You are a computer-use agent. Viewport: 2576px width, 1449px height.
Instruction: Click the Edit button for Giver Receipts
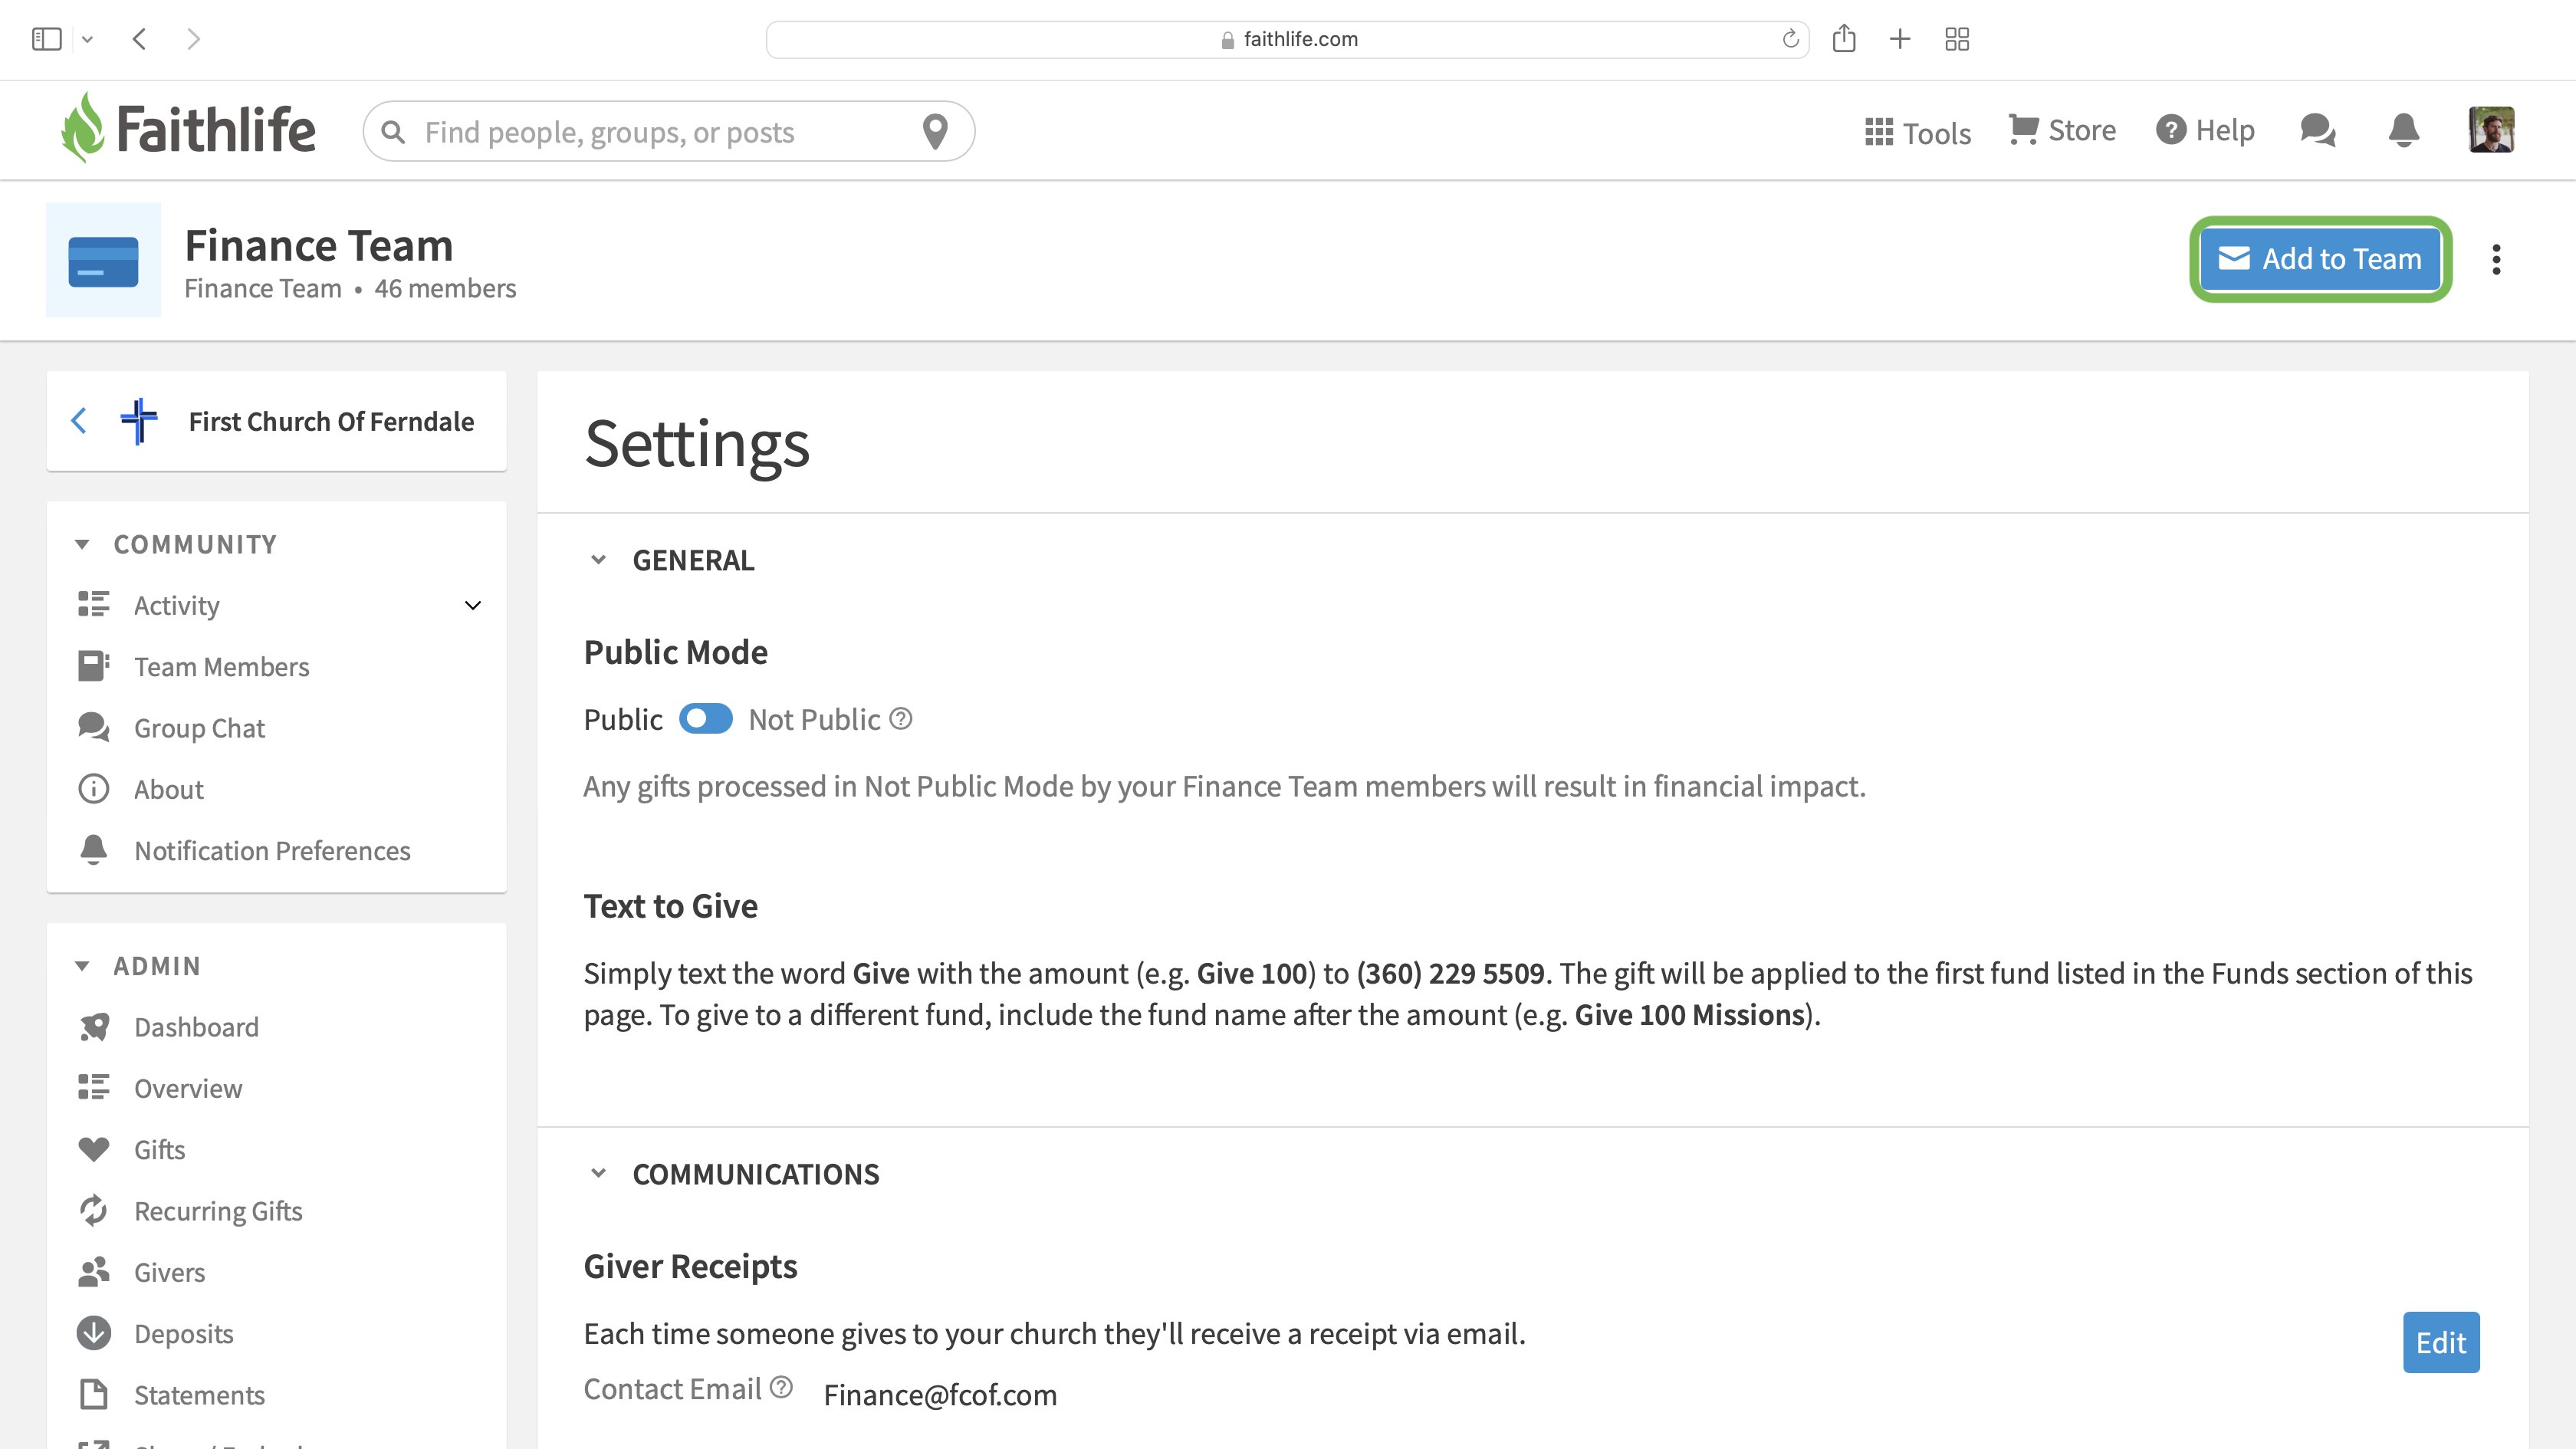click(x=2441, y=1342)
